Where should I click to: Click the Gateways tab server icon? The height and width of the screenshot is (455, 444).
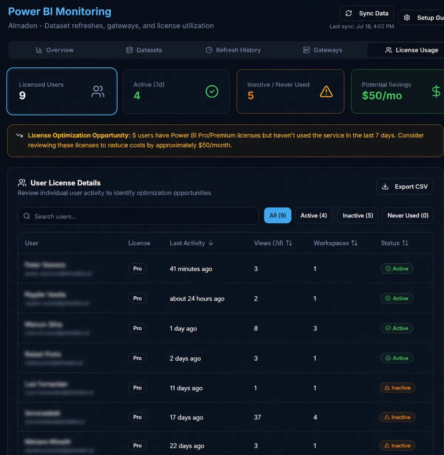click(x=306, y=50)
